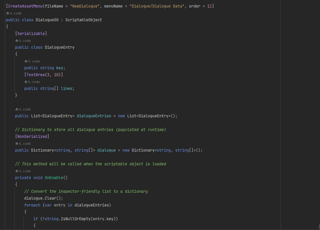
Task: Open IL code hint above dialogueEntries list
Action: tap(23, 109)
